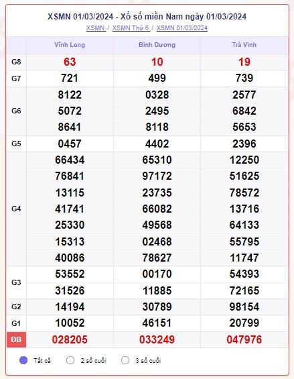The height and width of the screenshot is (379, 294).
Task: Click the Trà Vinh column header
Action: point(244,45)
